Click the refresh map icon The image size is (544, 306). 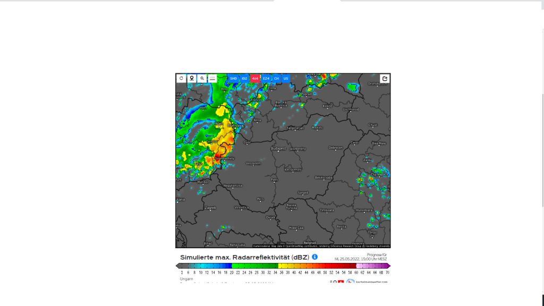point(181,78)
